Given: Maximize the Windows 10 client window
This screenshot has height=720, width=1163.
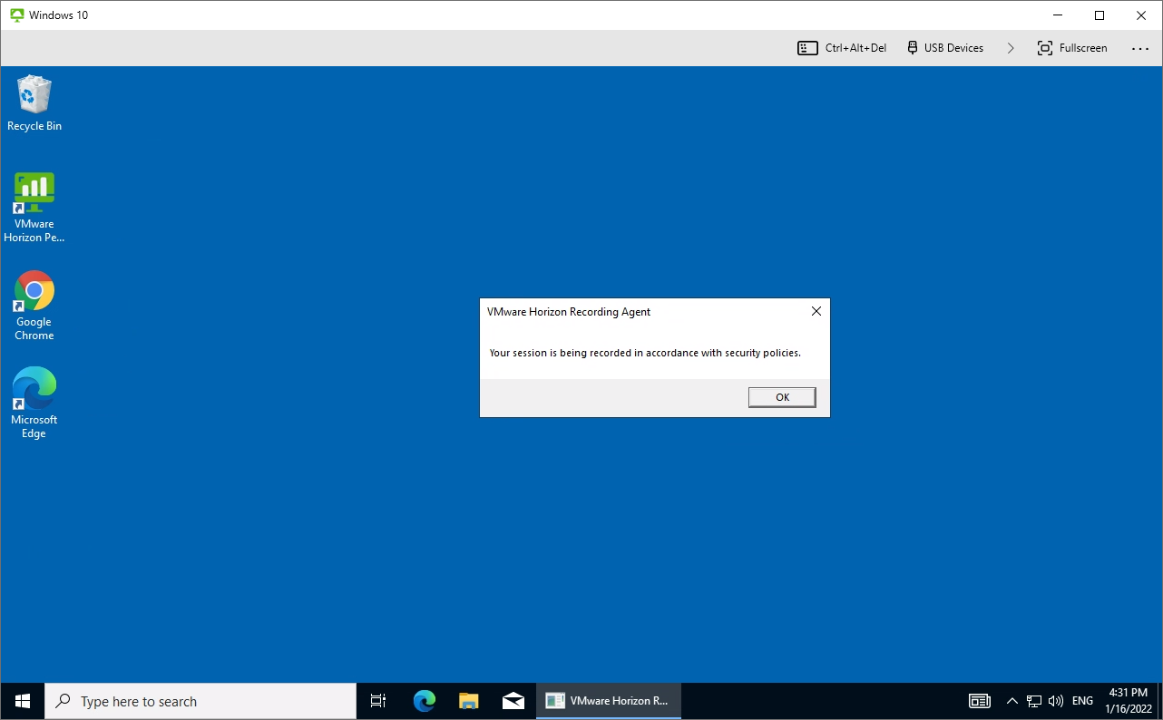Looking at the screenshot, I should coord(1099,15).
